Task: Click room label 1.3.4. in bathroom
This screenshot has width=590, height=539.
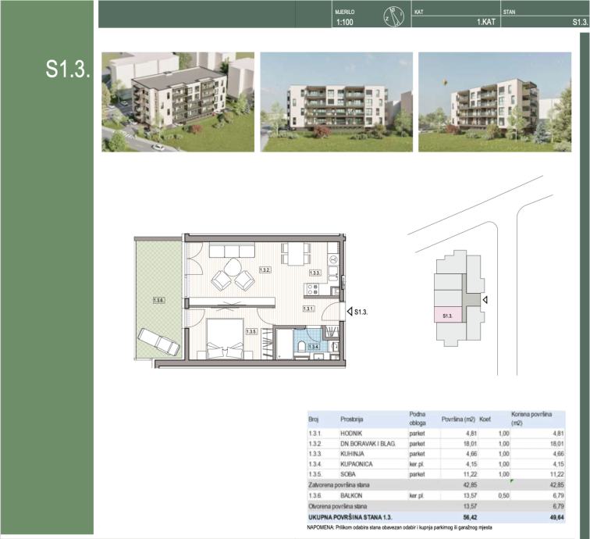Action: click(314, 347)
